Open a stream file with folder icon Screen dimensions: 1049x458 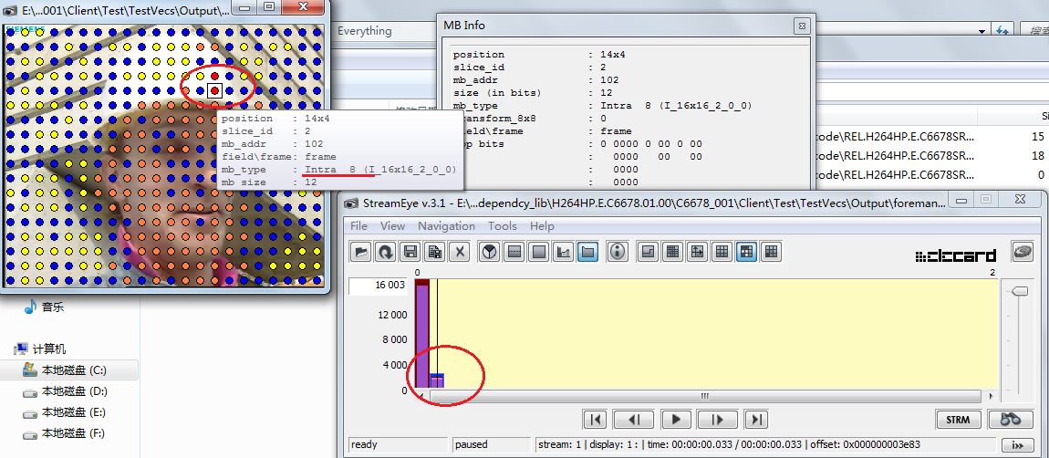[x=361, y=252]
